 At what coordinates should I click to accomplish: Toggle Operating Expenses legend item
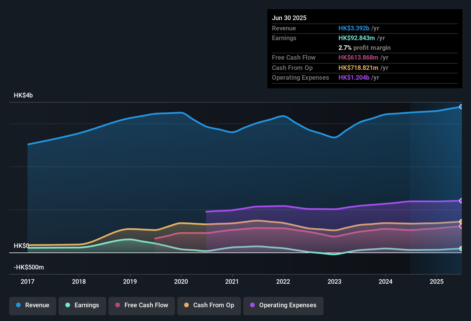click(x=283, y=305)
